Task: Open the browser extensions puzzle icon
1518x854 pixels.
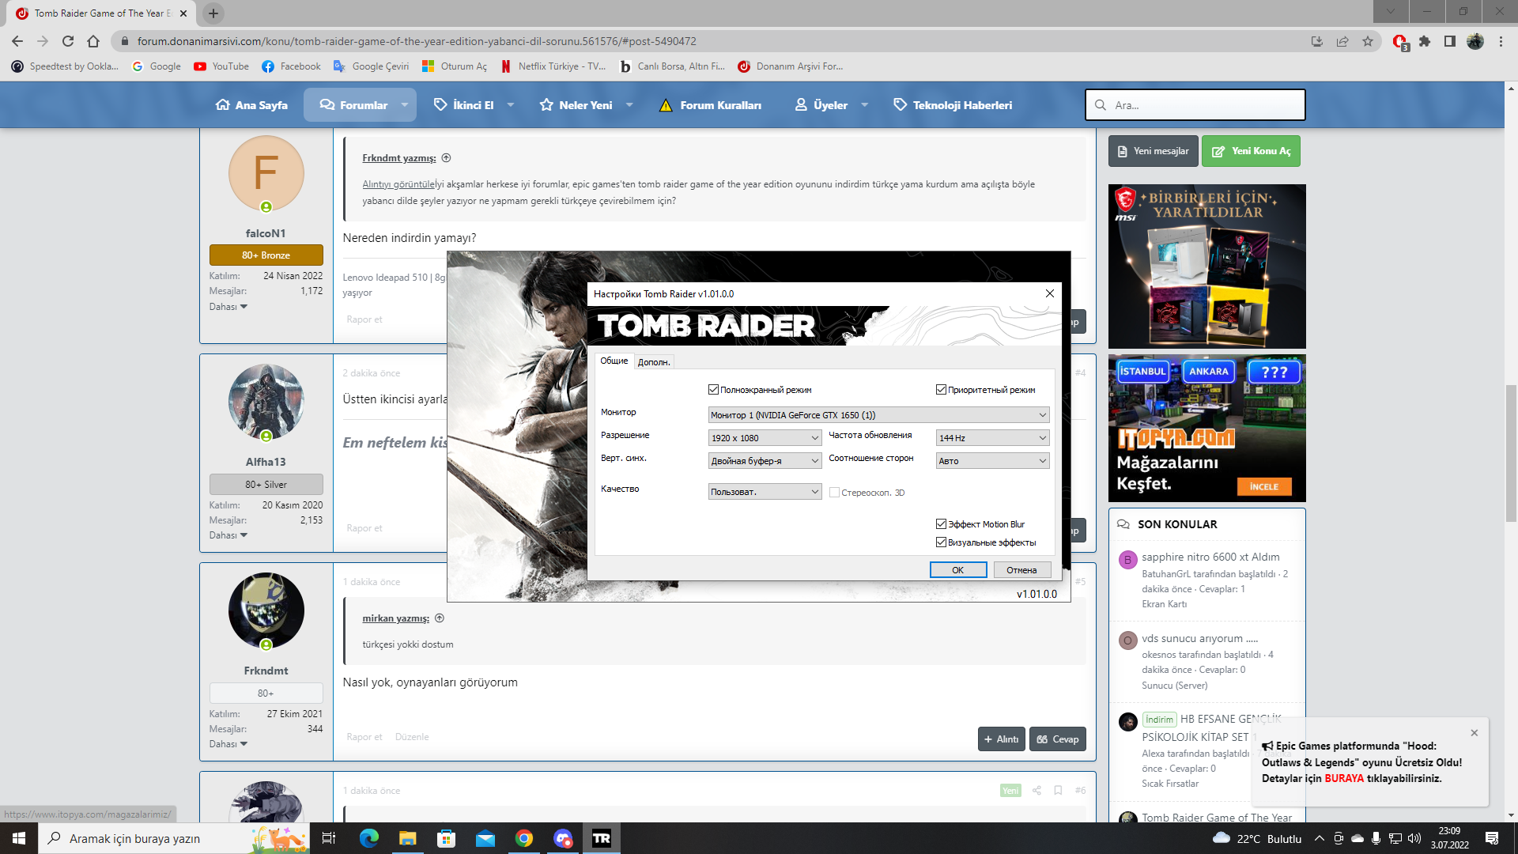Action: (1425, 41)
